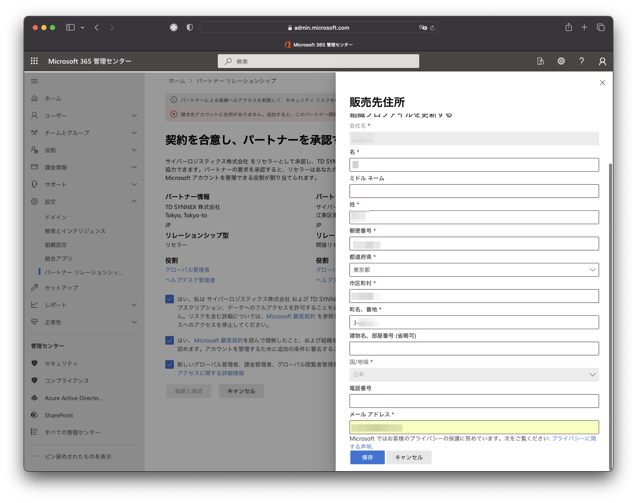Click the settings gear icon in header
The height and width of the screenshot is (503, 637).
coord(561,61)
